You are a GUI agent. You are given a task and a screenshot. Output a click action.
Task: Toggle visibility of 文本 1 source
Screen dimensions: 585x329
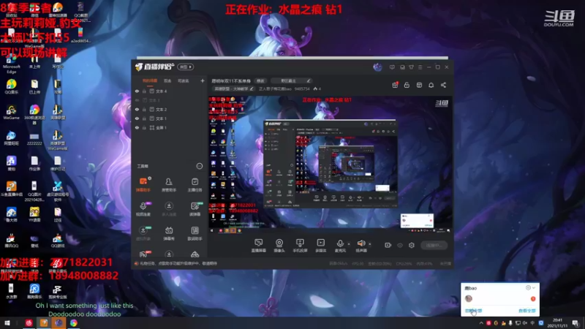pos(137,118)
